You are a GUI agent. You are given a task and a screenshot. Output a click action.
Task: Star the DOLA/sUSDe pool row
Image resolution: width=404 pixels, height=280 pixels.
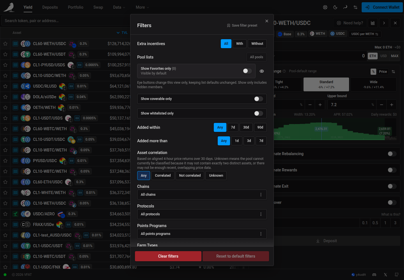[5, 97]
